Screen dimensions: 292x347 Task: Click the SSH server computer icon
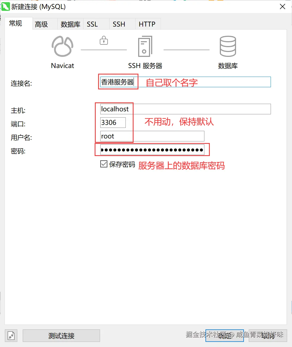point(145,46)
